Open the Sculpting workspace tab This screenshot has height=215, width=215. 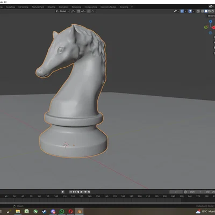(10, 7)
